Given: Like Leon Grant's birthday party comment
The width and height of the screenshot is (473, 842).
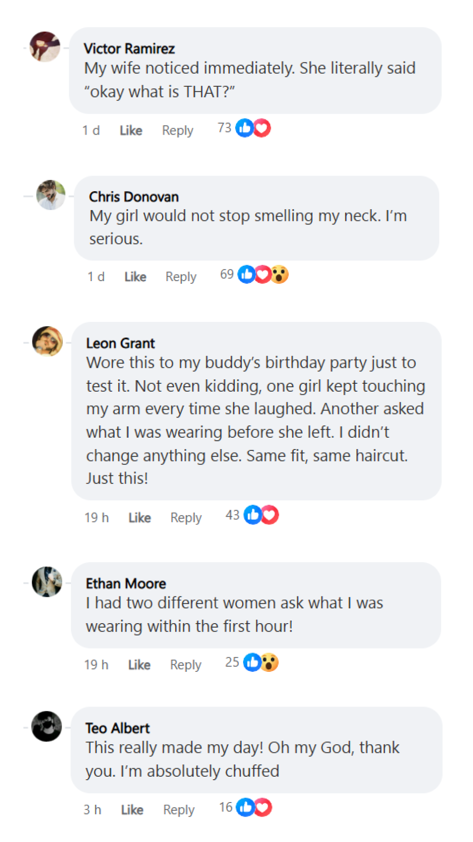Looking at the screenshot, I should click(140, 517).
